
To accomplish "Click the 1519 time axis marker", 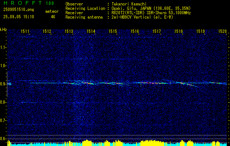I will (x=200, y=31).
